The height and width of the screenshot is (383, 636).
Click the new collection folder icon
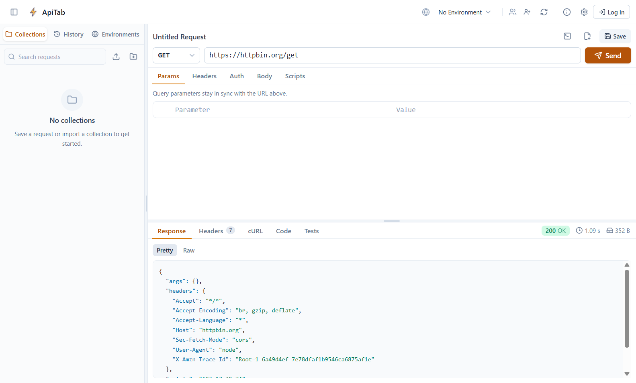[133, 57]
